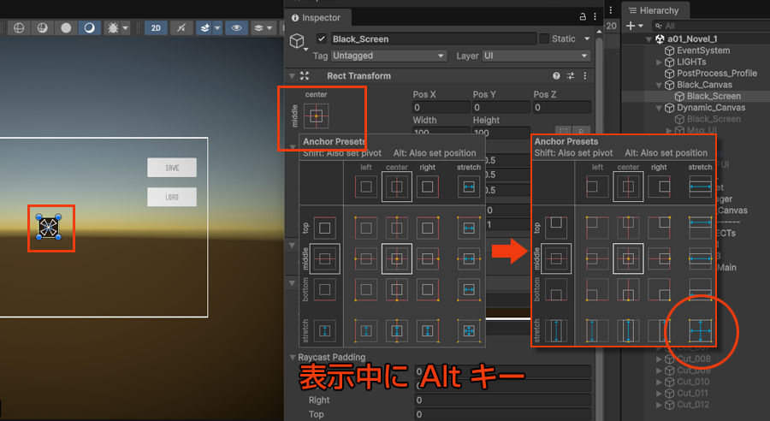Enable the Static checkbox
Image resolution: width=770 pixels, height=421 pixels.
[x=544, y=39]
